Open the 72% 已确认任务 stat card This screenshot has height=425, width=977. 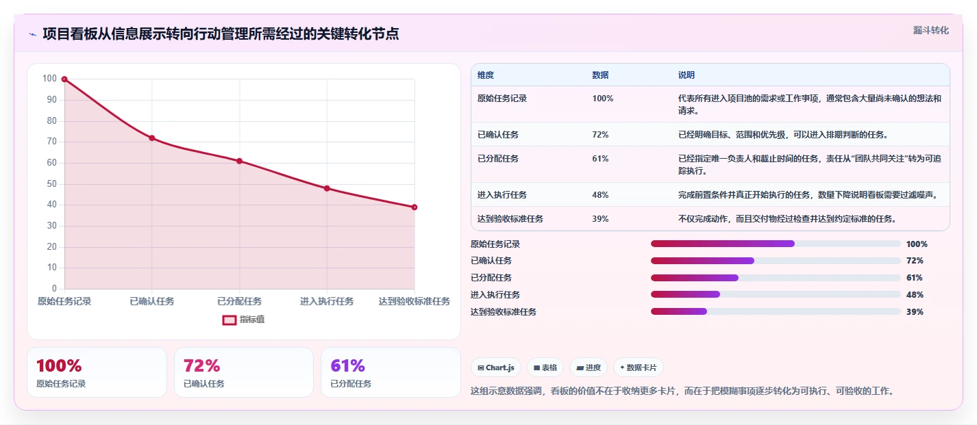244,372
